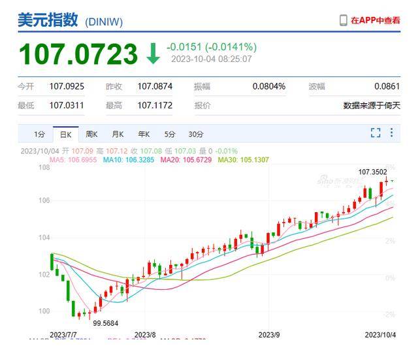Image resolution: width=418 pixels, height=346 pixels.
Task: Click the 美元指数 title heading
Action: click(x=49, y=21)
